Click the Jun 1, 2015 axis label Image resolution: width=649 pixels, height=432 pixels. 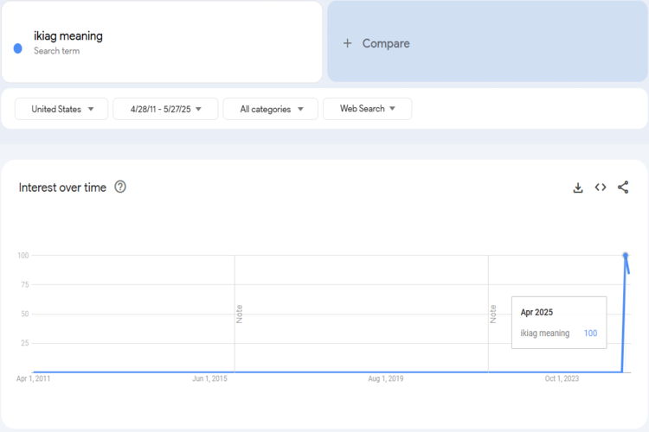[x=209, y=378]
